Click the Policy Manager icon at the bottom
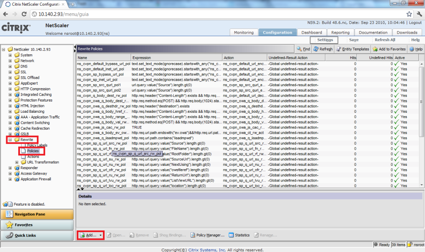 193,235
